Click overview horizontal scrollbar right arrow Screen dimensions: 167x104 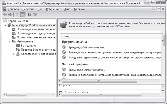point(159,81)
